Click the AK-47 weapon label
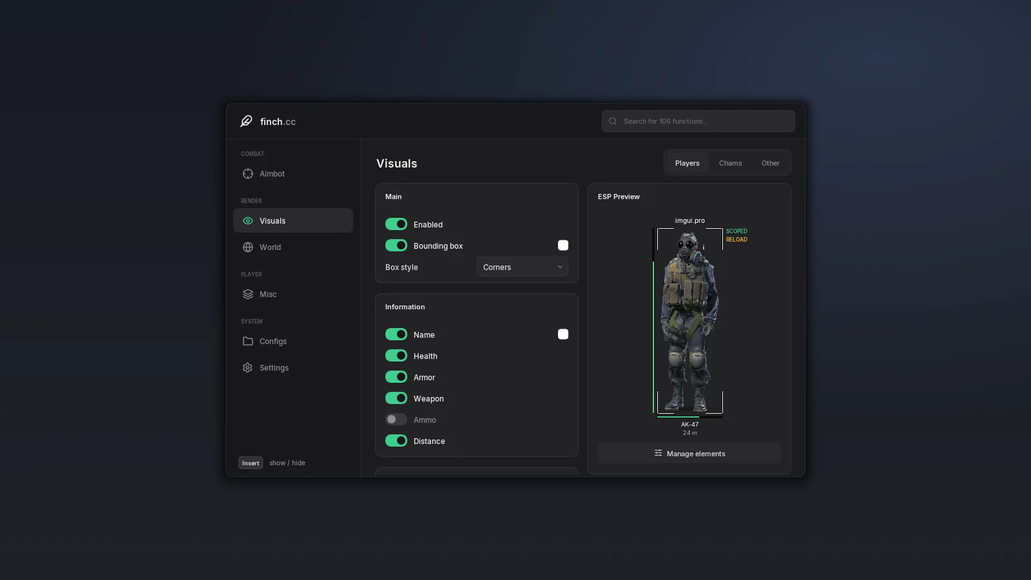 click(689, 425)
